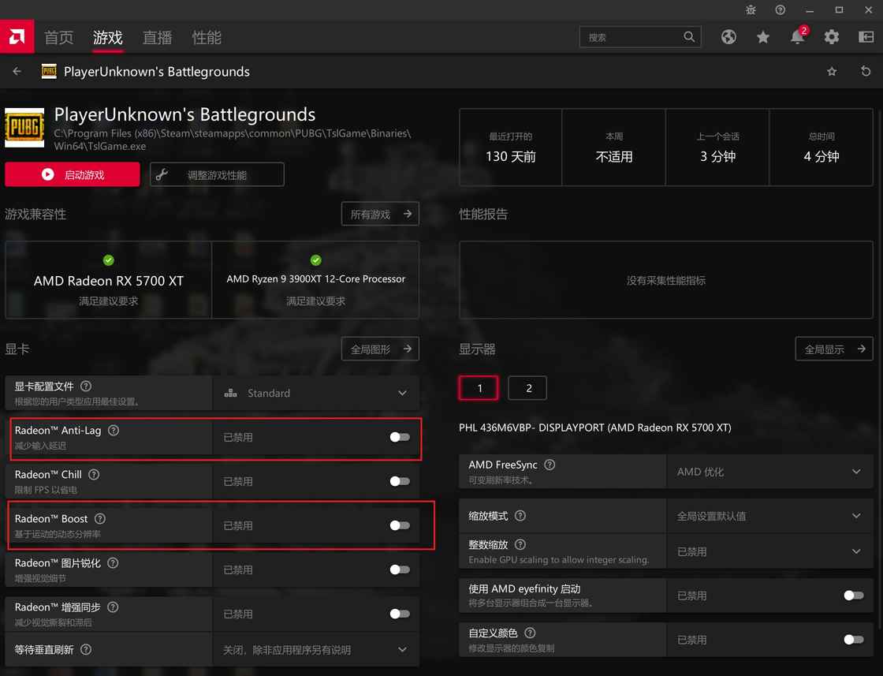The height and width of the screenshot is (676, 883).
Task: Open the settings gear icon
Action: (x=831, y=37)
